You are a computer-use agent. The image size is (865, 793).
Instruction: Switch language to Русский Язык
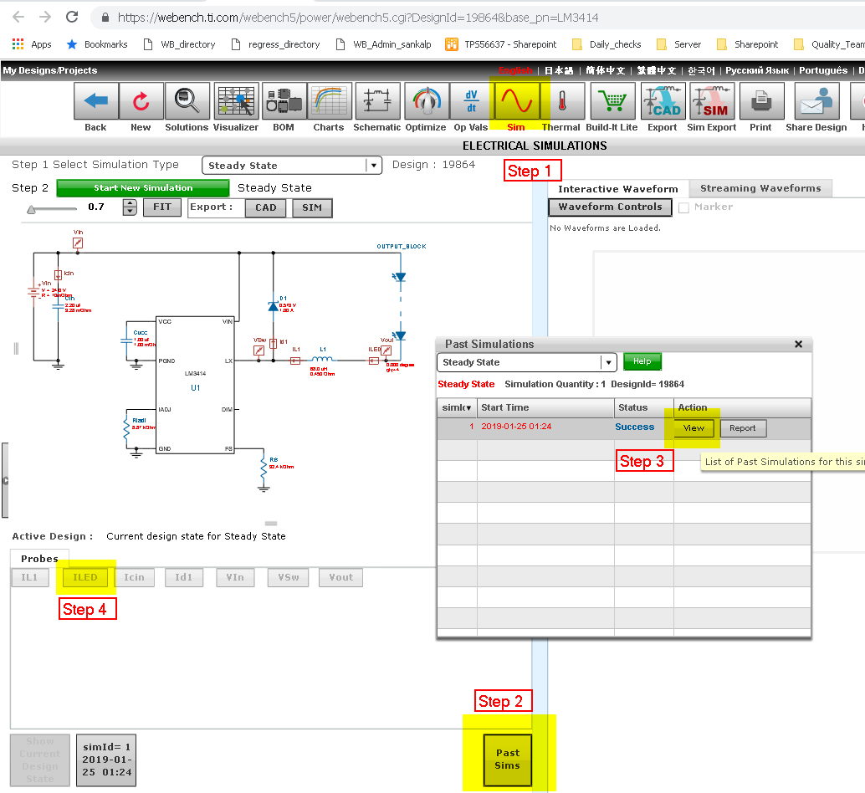pos(757,70)
